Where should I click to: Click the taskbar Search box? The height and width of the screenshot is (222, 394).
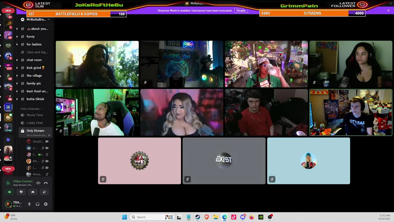point(152,217)
